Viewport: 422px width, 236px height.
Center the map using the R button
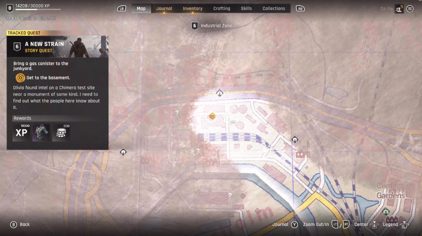374,225
